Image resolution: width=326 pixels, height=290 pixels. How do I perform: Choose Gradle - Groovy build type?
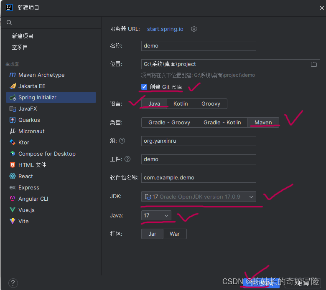click(x=169, y=123)
